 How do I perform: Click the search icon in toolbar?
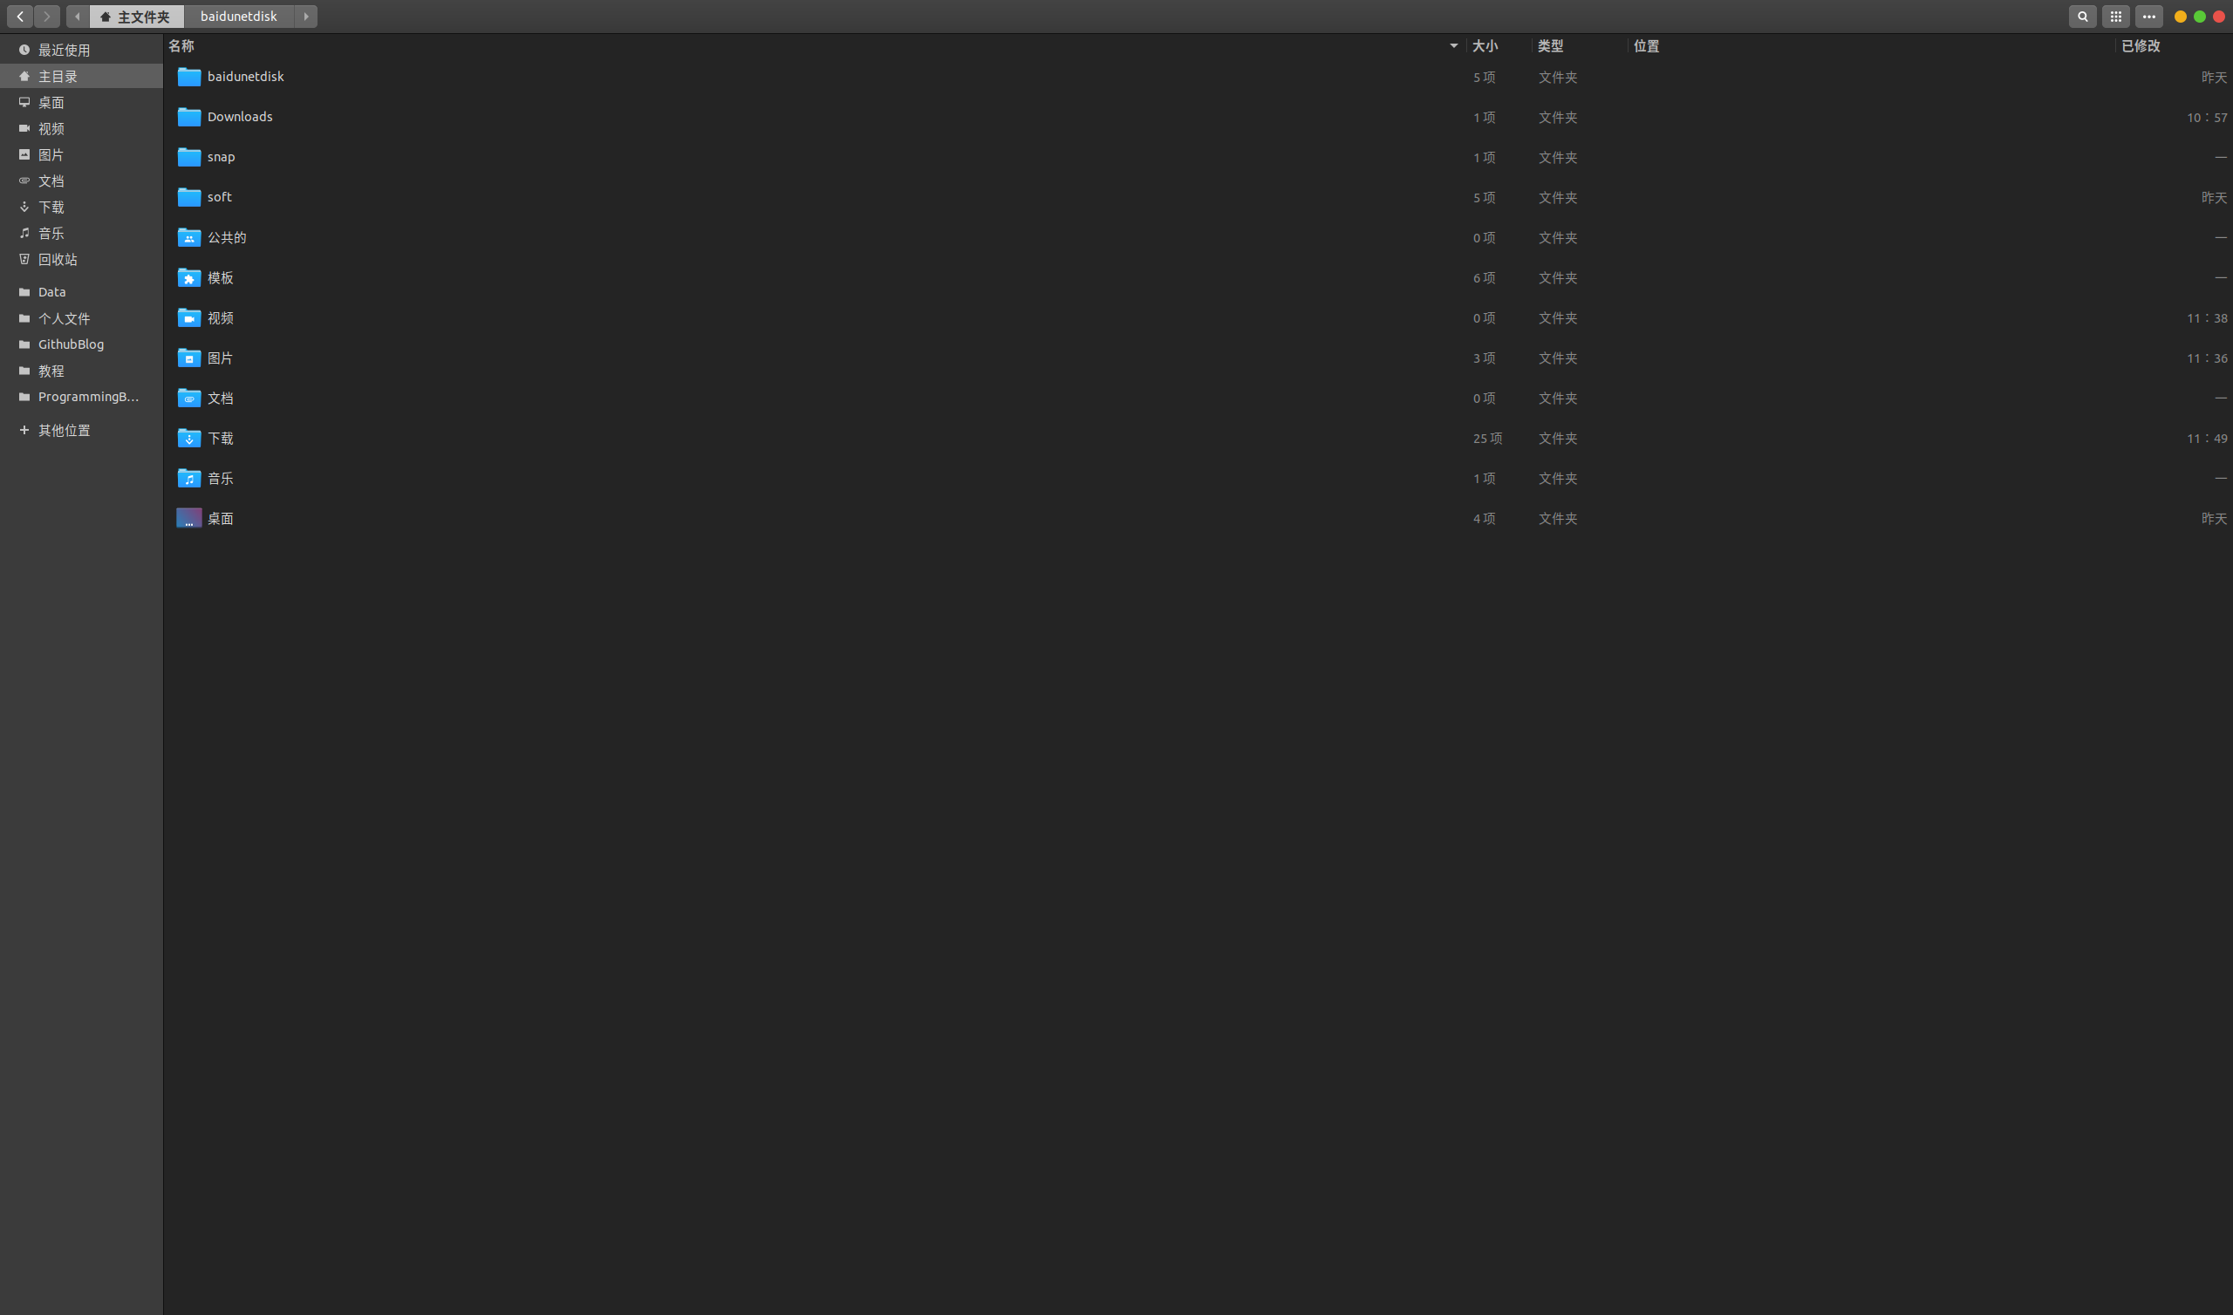[x=2083, y=16]
